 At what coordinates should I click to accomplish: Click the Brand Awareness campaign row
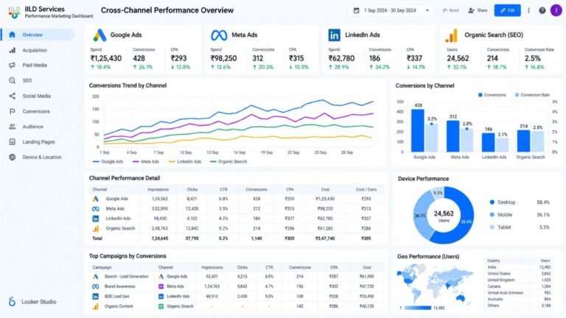pos(237,286)
